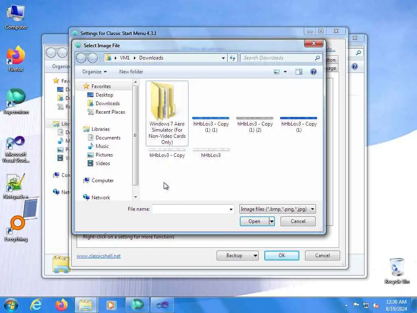
Task: Click the Back navigation arrow in dialog
Action: pos(81,58)
